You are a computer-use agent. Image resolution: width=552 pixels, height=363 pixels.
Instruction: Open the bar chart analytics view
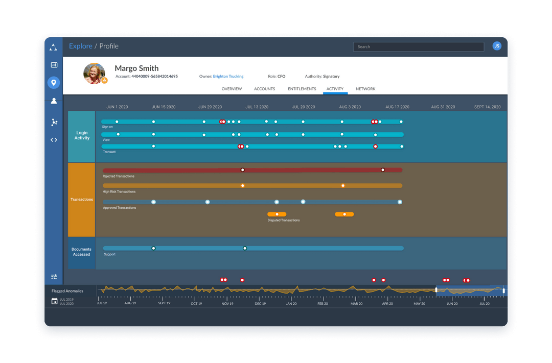(54, 64)
